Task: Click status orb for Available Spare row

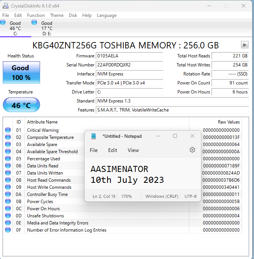Action: pyautogui.click(x=8, y=144)
